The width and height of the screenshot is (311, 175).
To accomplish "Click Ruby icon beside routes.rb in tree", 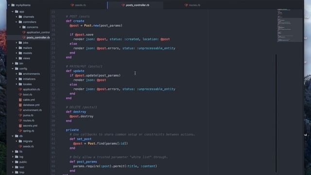I will (x=20, y=121).
